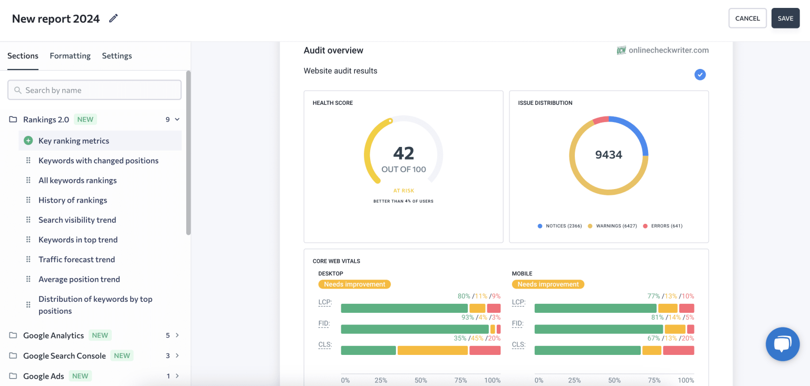Expand the Google Analytics section
This screenshot has height=386, width=810.
[x=177, y=335]
